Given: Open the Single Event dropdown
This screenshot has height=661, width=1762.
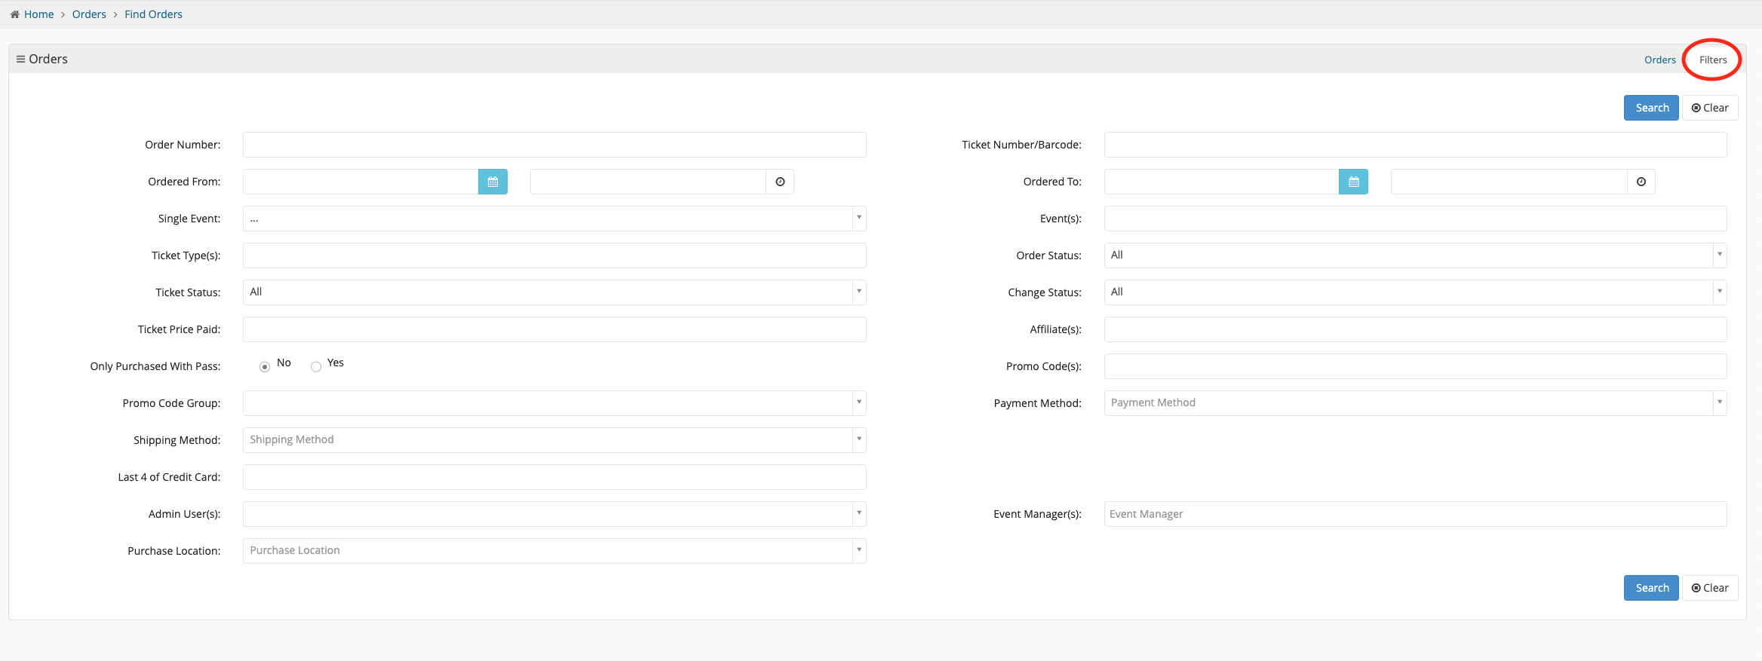Looking at the screenshot, I should tap(554, 219).
